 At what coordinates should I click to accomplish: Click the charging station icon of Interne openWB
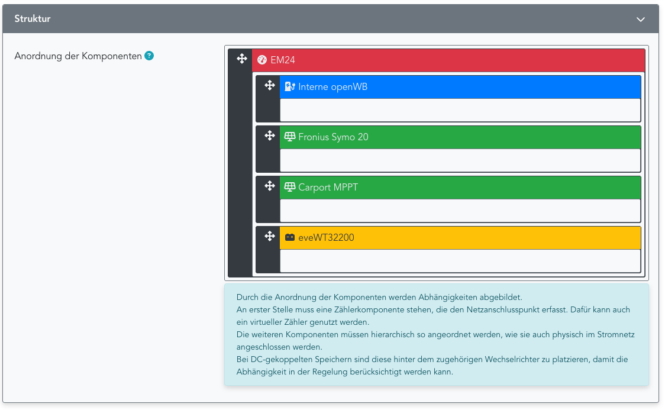pos(290,86)
